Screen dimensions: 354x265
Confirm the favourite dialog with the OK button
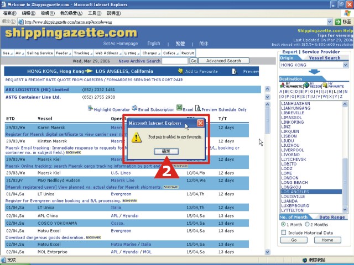point(166,151)
